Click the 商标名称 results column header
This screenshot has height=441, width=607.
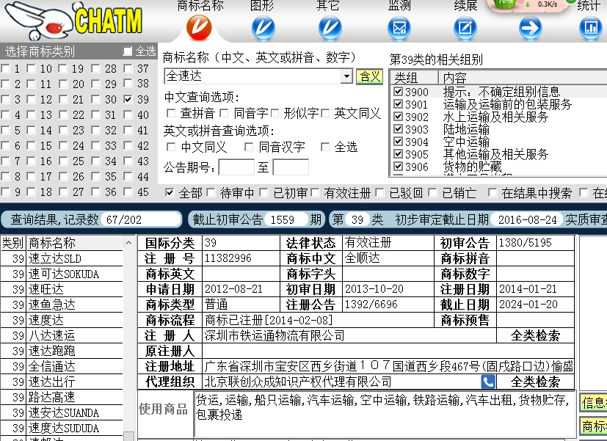(x=75, y=243)
